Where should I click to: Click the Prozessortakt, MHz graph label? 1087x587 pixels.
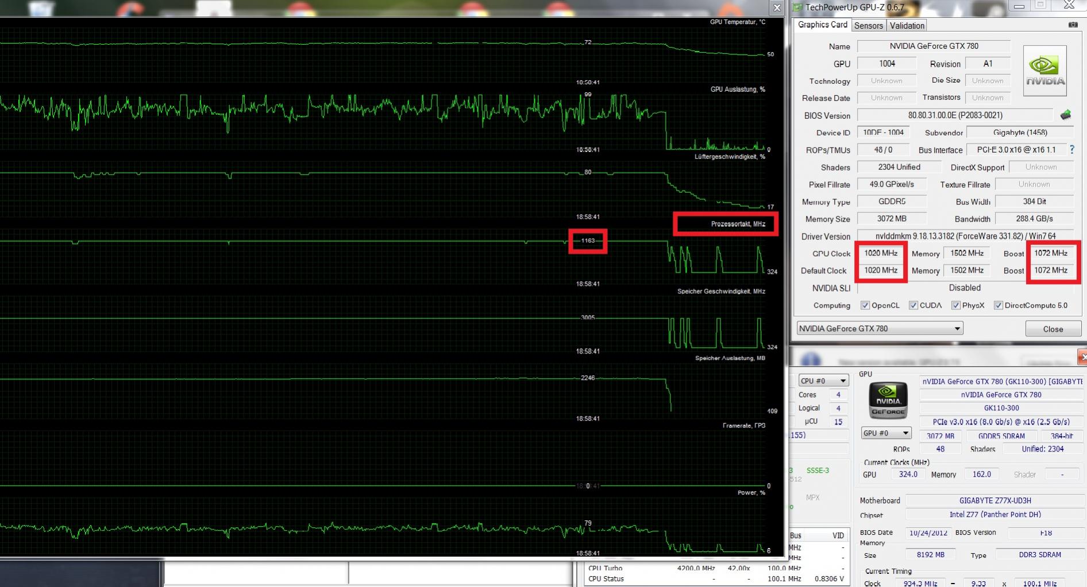(738, 224)
